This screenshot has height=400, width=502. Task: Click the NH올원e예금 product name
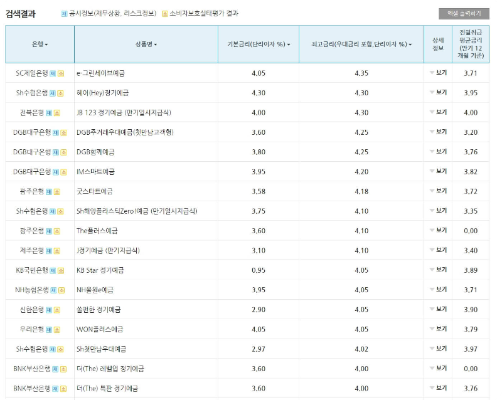coord(95,290)
